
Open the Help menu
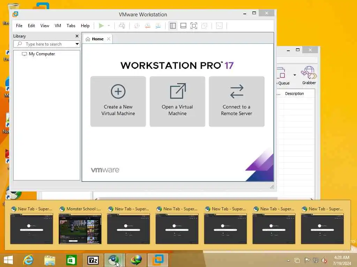tap(85, 26)
